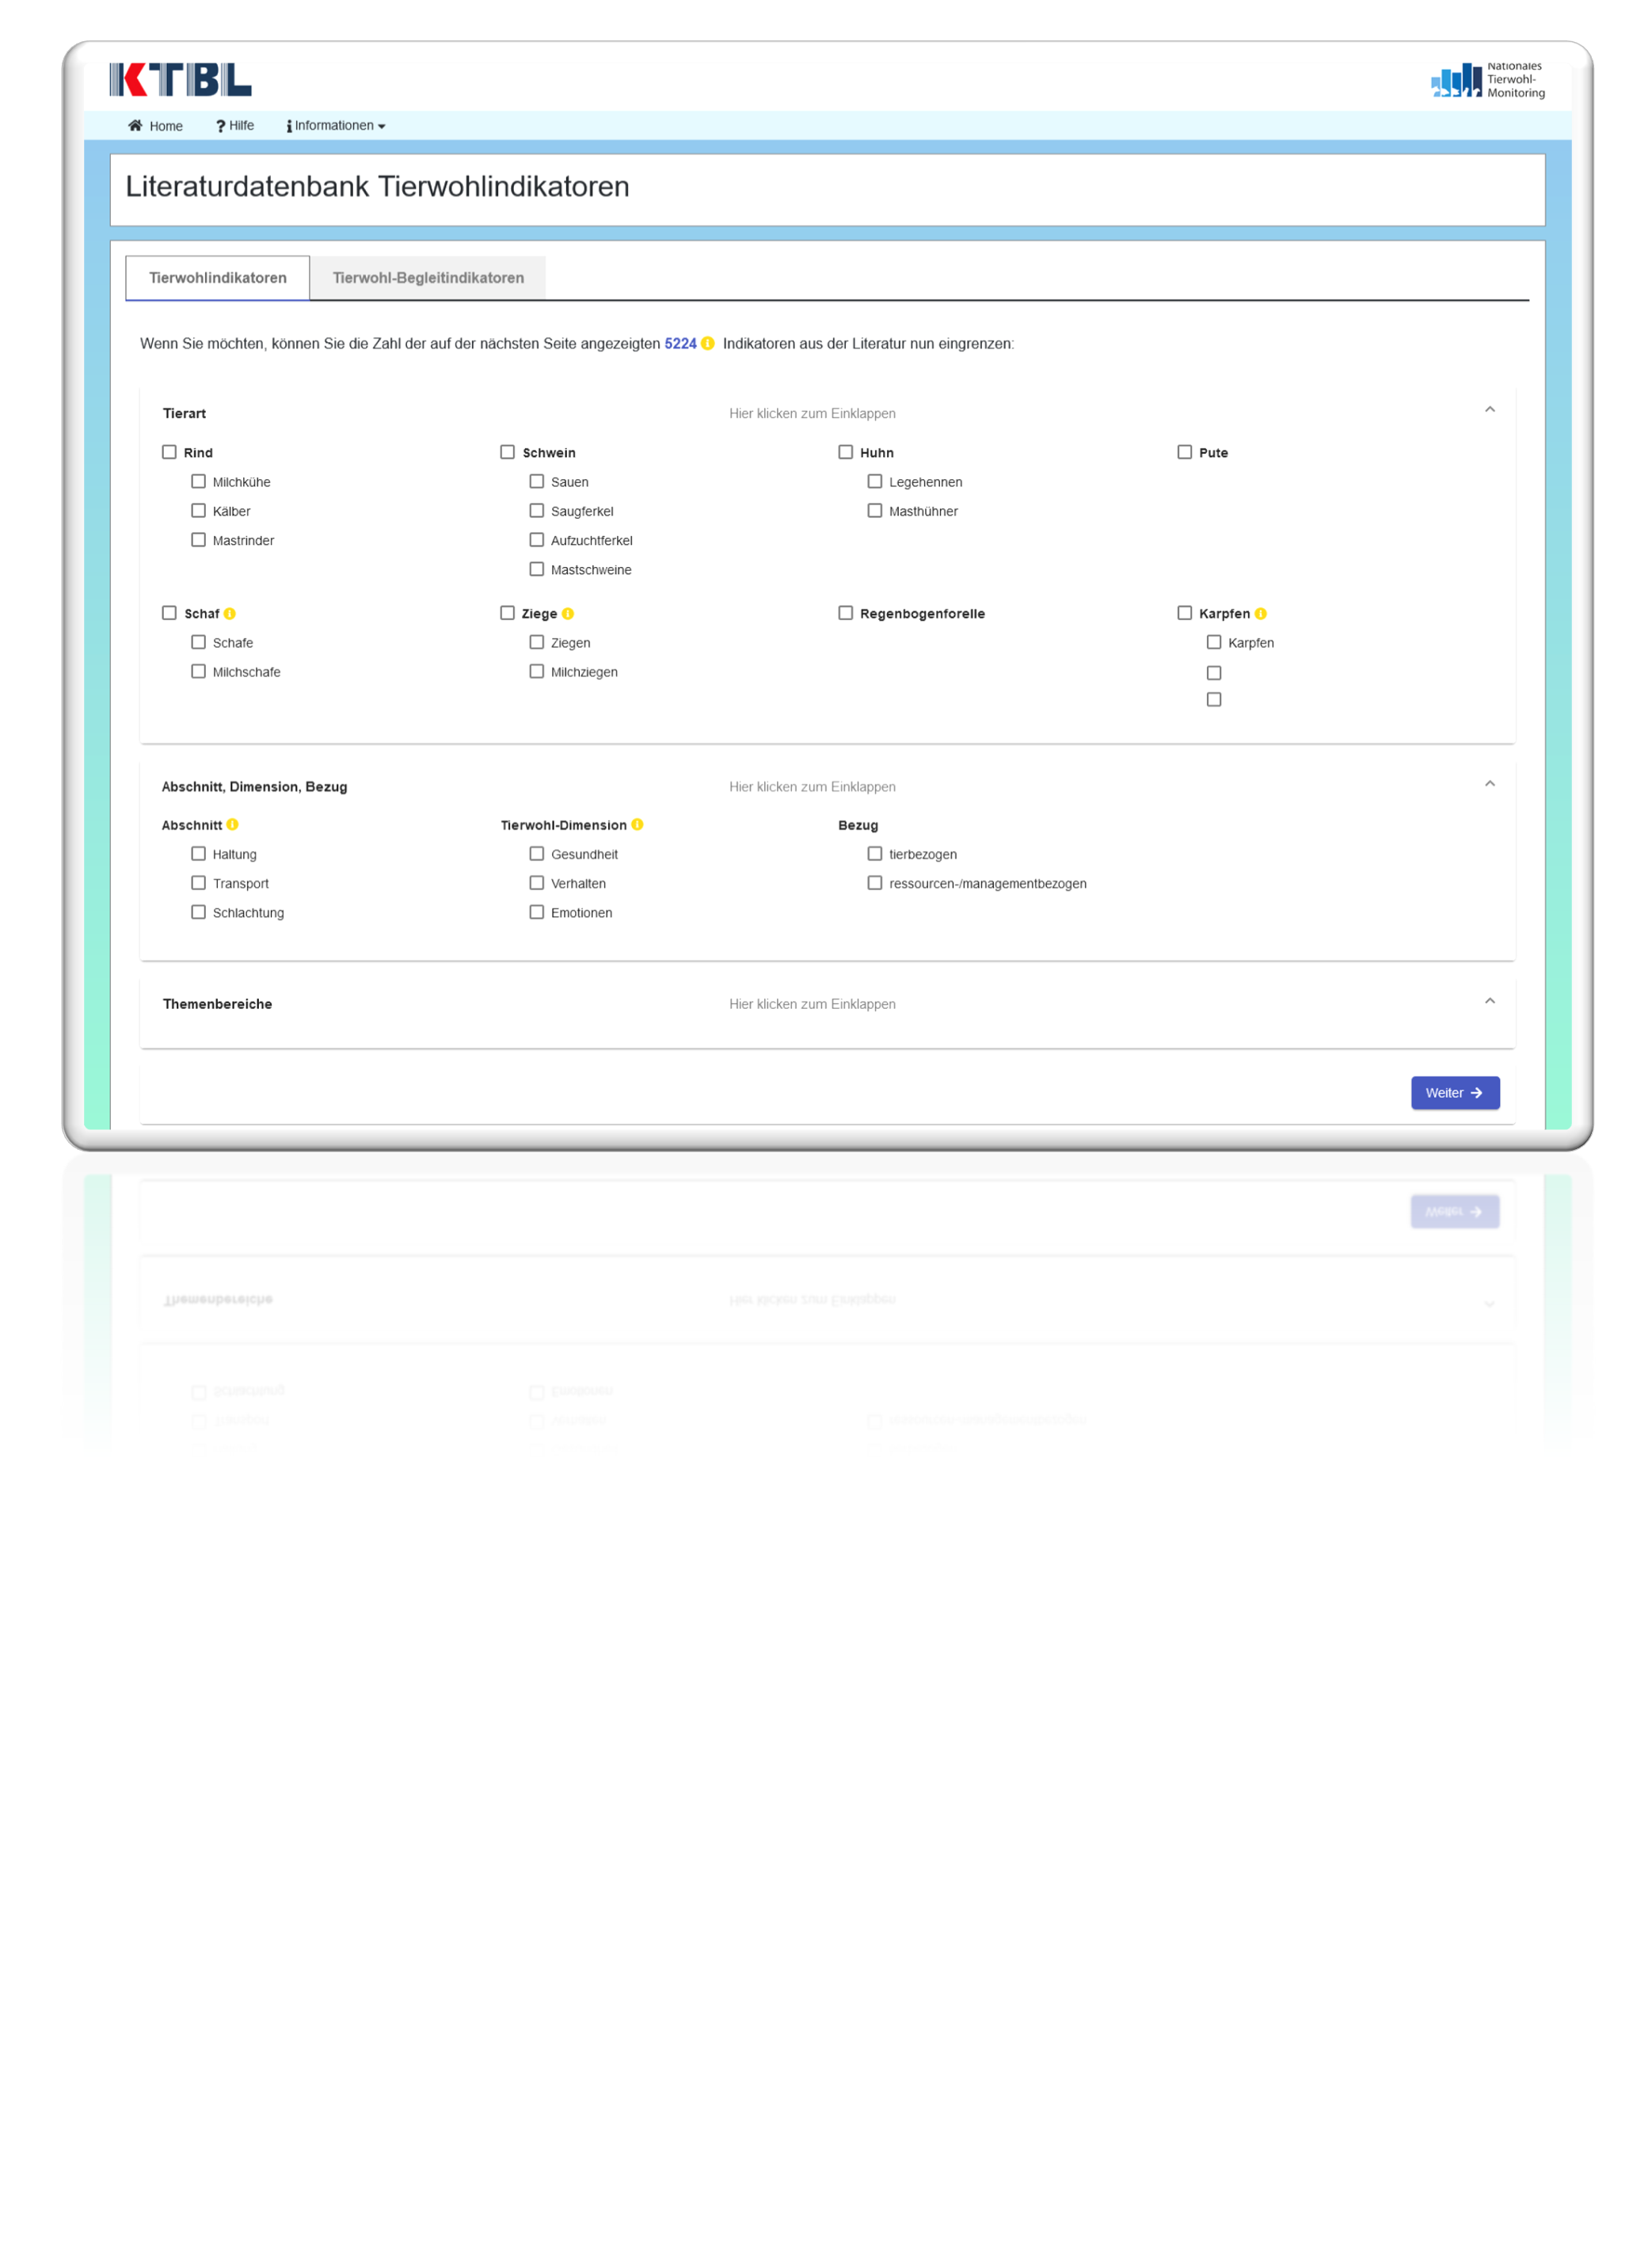Click the info icon beside Karpfen heading
This screenshot has width=1633, height=2268.
(1260, 614)
